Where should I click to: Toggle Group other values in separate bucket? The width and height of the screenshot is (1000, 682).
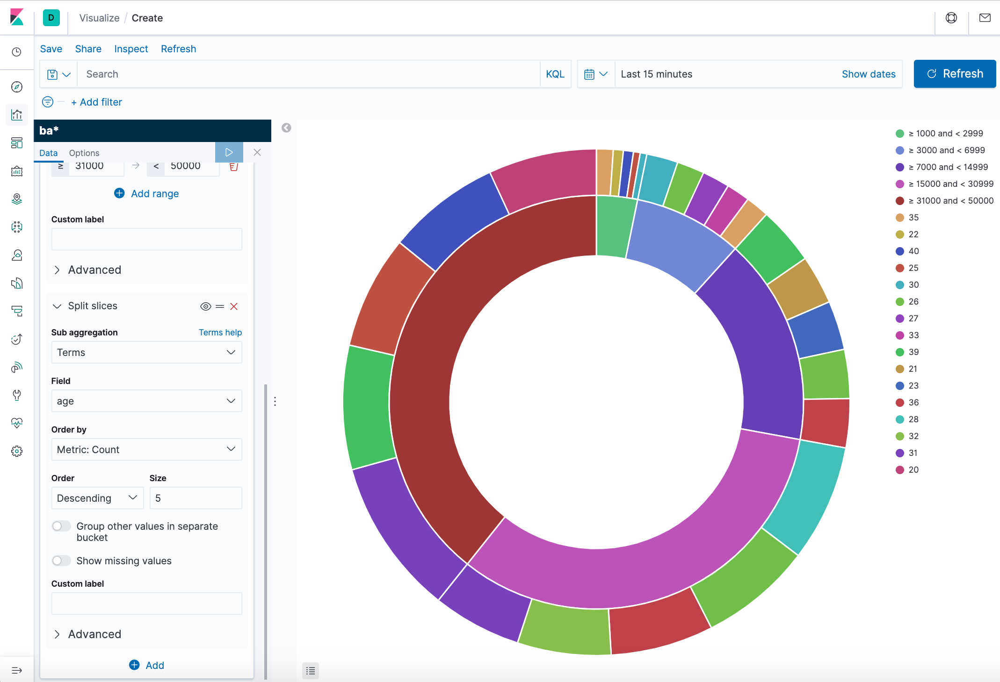click(x=60, y=526)
